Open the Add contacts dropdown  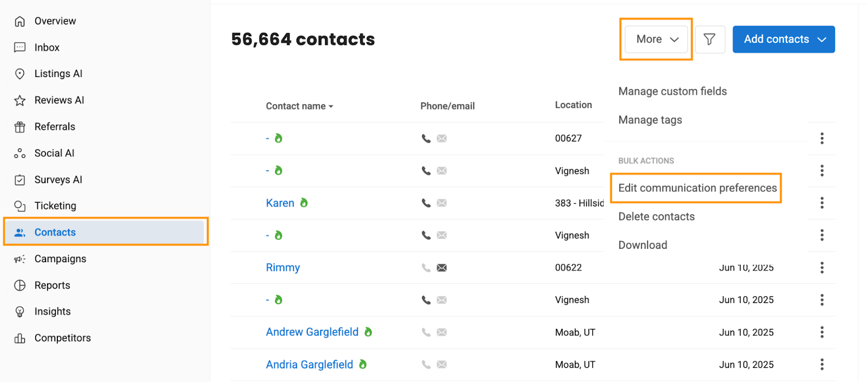pyautogui.click(x=784, y=39)
